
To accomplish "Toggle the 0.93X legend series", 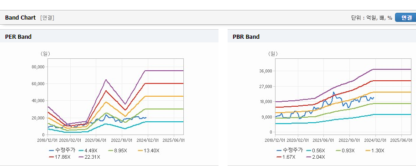I will (x=345, y=150).
